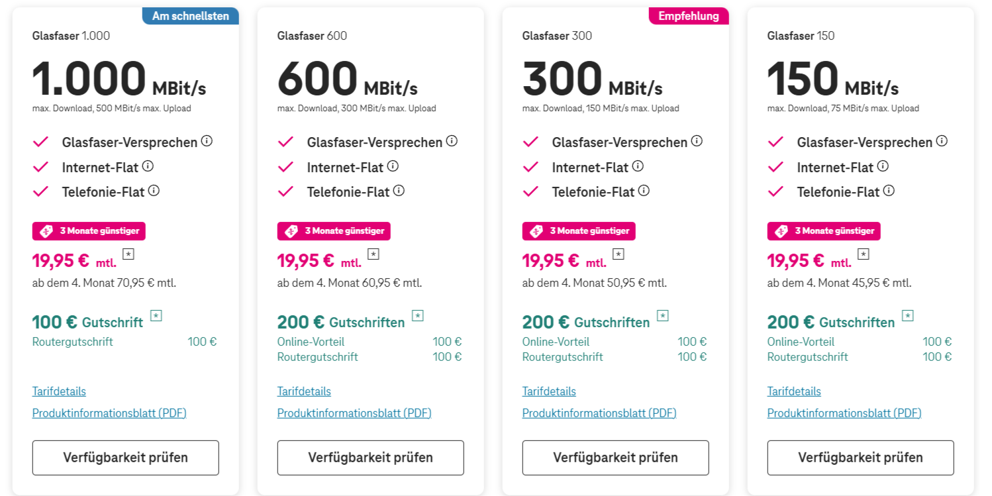Open Produktinformationsblatt PDF for Glasfaser 600

pyautogui.click(x=354, y=413)
